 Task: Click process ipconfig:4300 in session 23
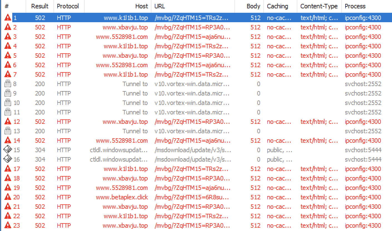coord(363,225)
